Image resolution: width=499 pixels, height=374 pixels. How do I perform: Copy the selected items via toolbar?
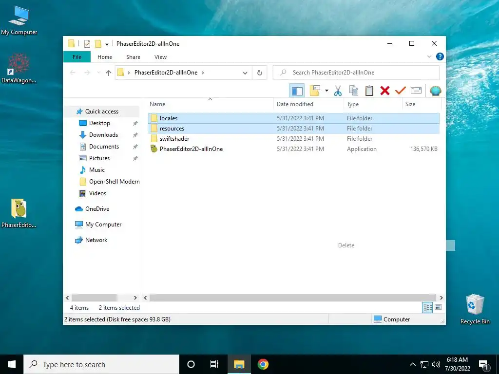coord(354,91)
